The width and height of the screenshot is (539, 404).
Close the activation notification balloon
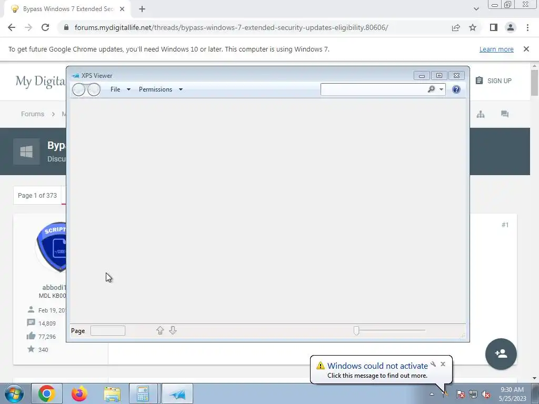[443, 364]
